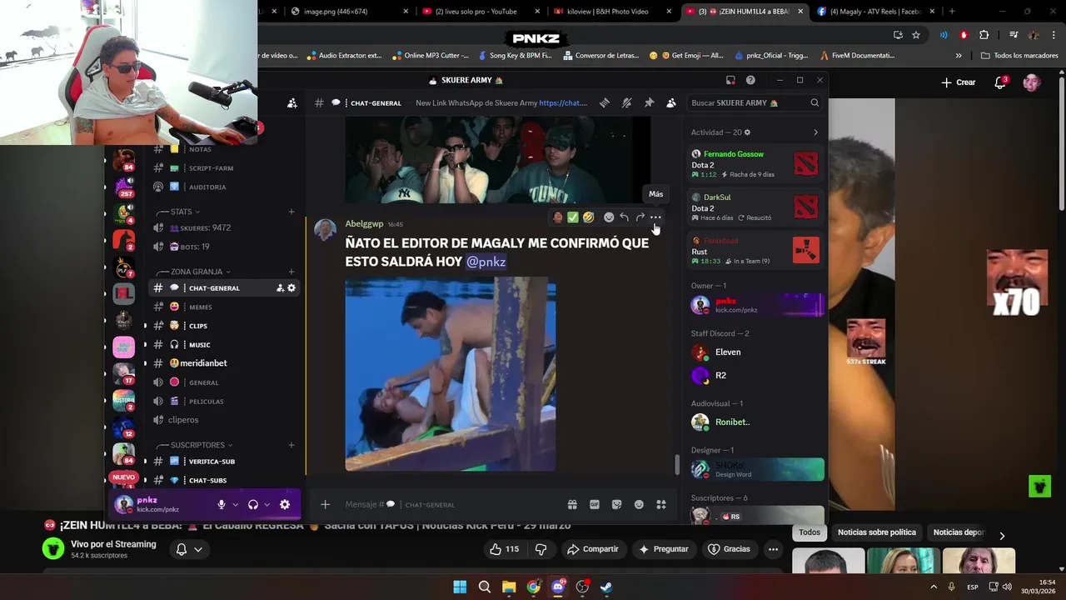
Task: Open Discord help question mark icon
Action: 750,80
